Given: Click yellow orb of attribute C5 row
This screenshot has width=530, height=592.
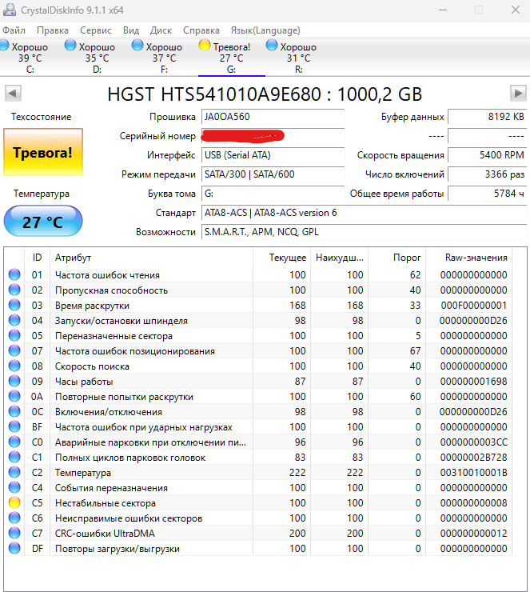Looking at the screenshot, I should 14,502.
